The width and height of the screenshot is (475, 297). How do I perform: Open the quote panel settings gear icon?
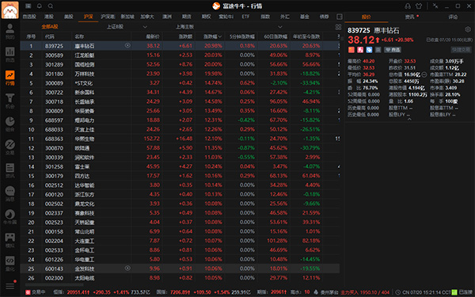[468, 29]
